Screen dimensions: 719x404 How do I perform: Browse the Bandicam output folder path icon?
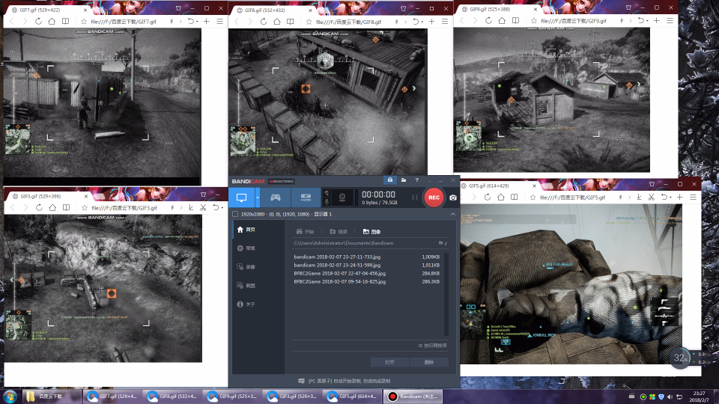(x=442, y=243)
